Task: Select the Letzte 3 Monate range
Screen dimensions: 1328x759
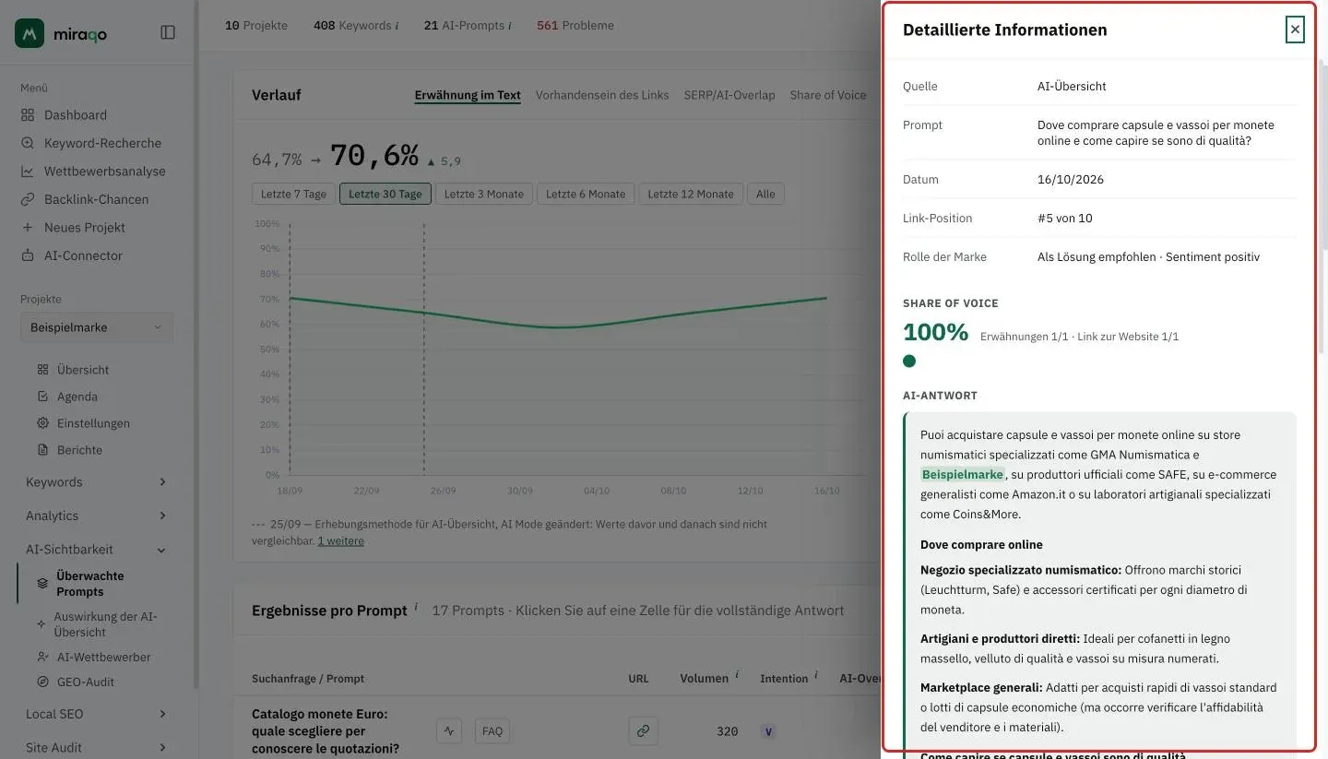Action: (x=484, y=194)
